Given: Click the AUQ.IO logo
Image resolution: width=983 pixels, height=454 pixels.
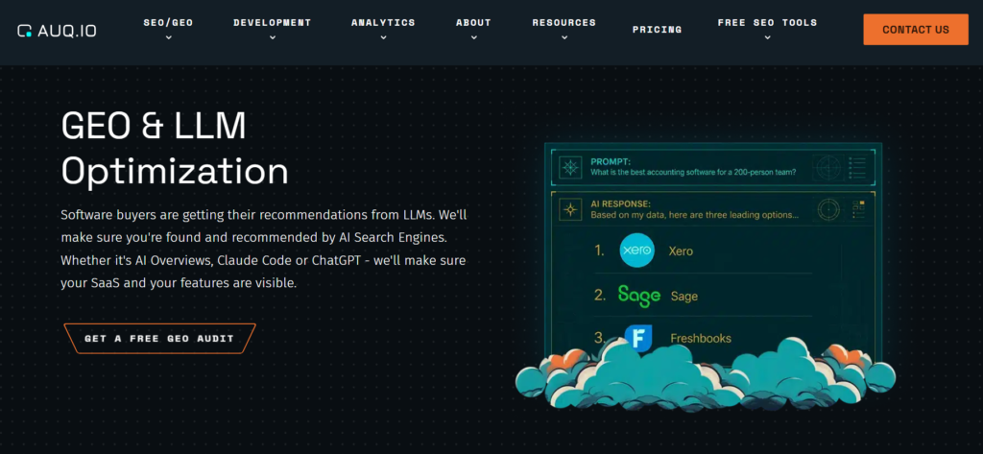Looking at the screenshot, I should pyautogui.click(x=57, y=30).
